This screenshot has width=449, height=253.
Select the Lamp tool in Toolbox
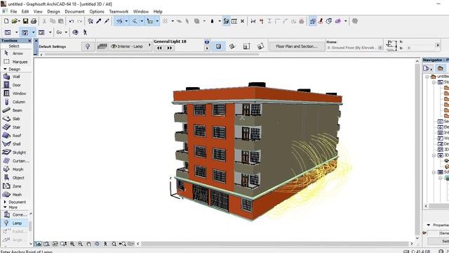pyautogui.click(x=15, y=223)
